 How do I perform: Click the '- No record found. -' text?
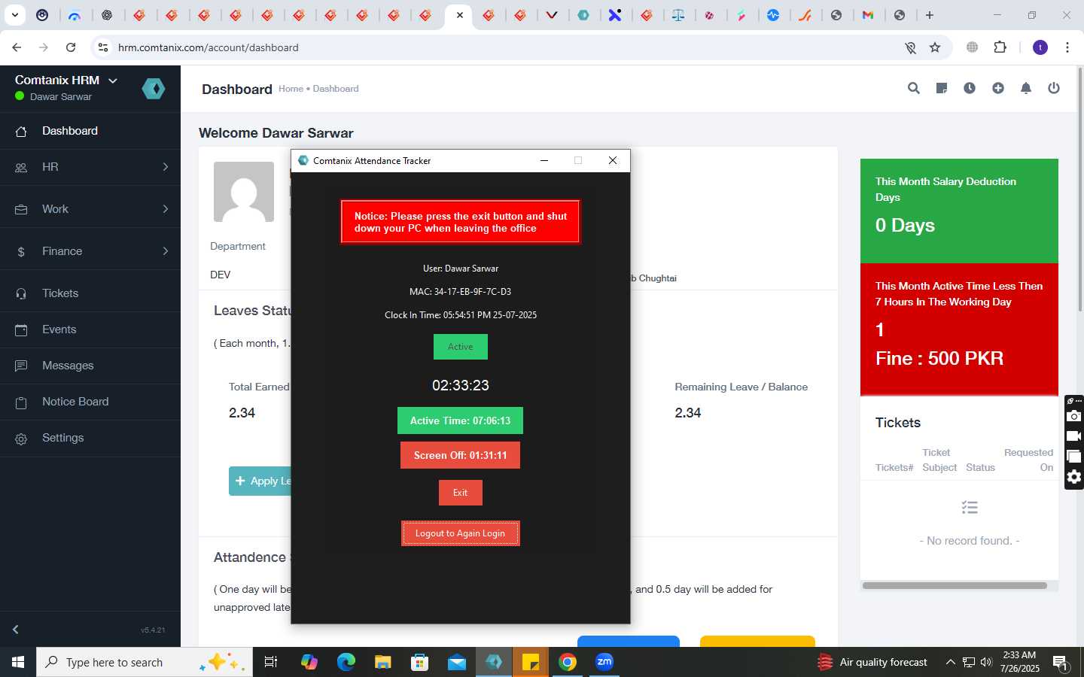click(x=970, y=541)
